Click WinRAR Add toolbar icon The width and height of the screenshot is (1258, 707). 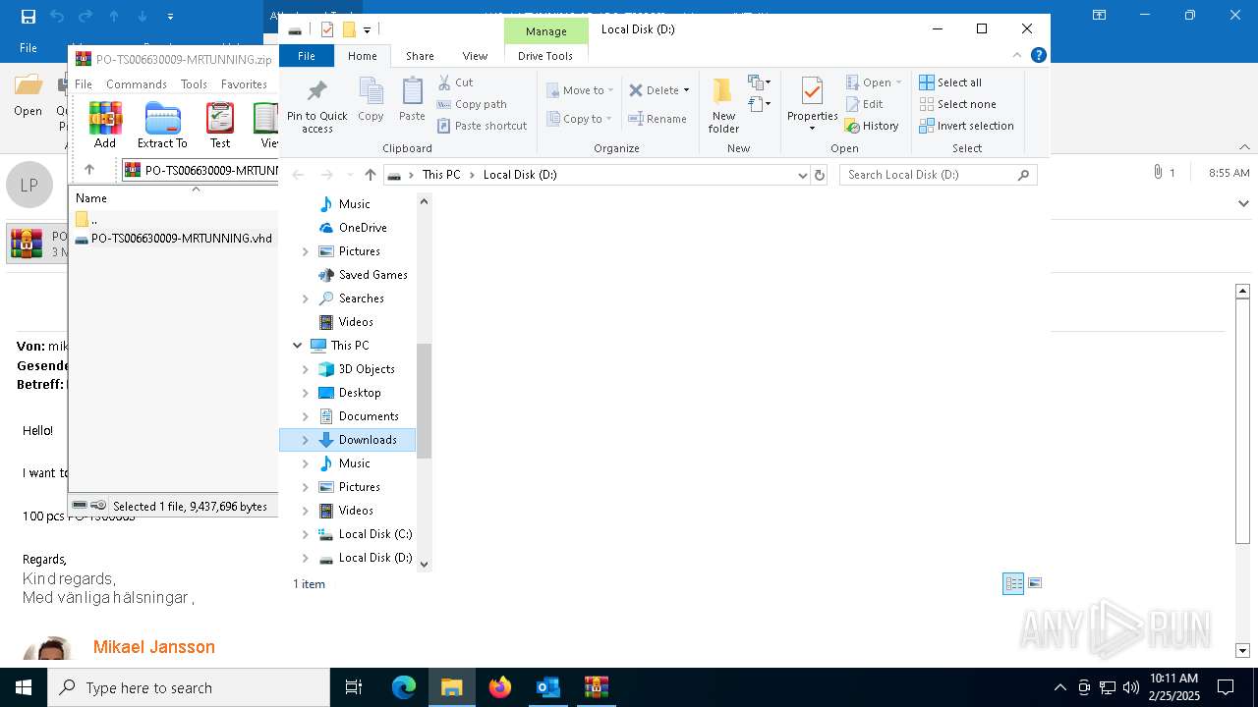click(x=105, y=125)
